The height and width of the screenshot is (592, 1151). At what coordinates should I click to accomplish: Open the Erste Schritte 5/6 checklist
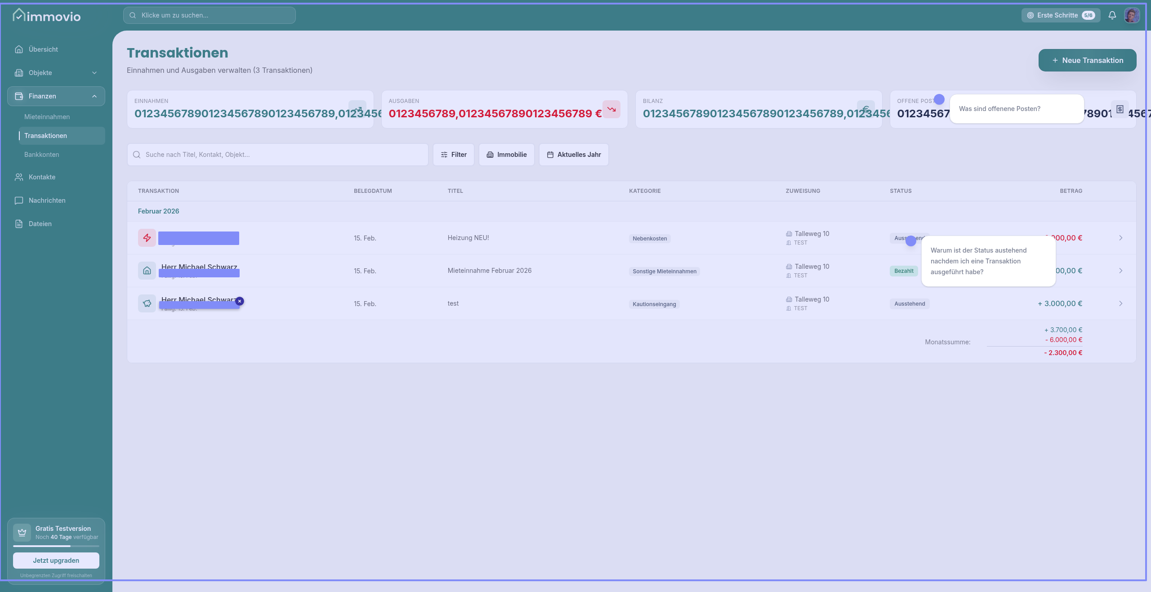(1061, 15)
